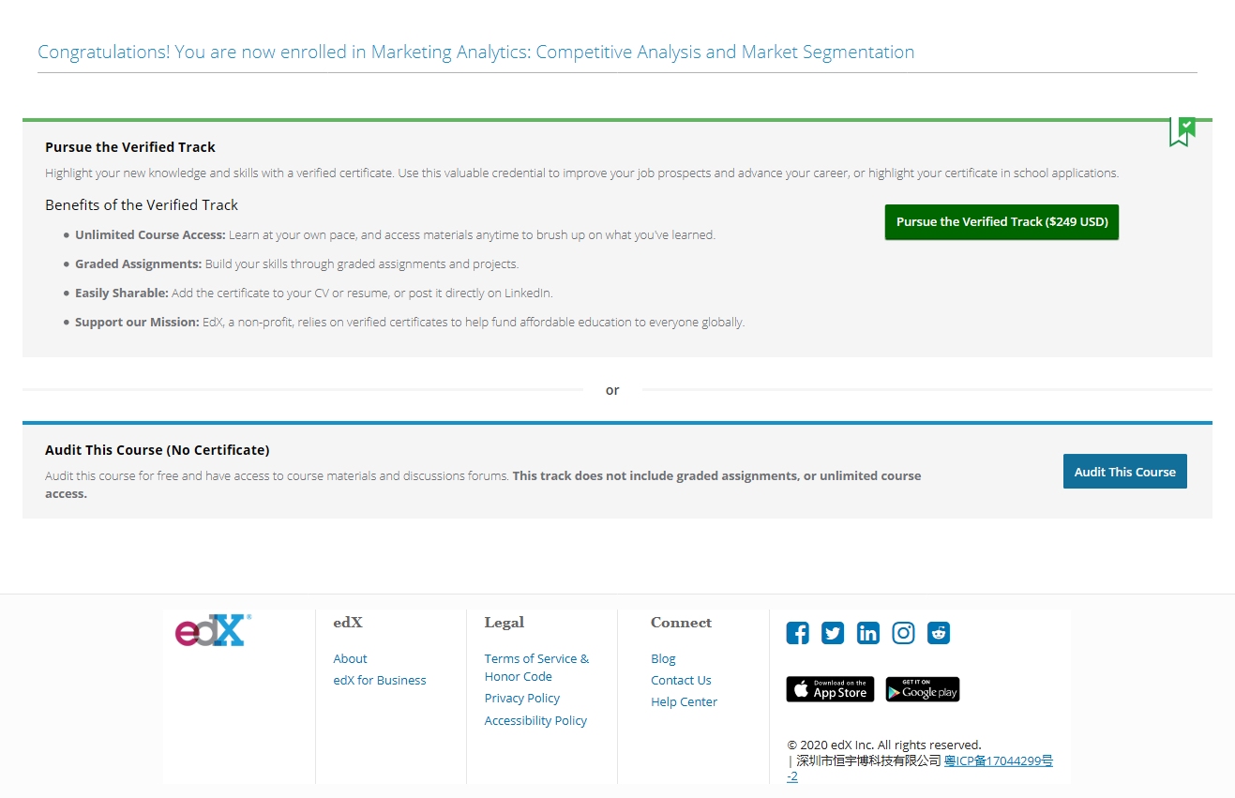Click the 'or' separator text
Viewport: 1235px width, 798px height.
(x=612, y=390)
